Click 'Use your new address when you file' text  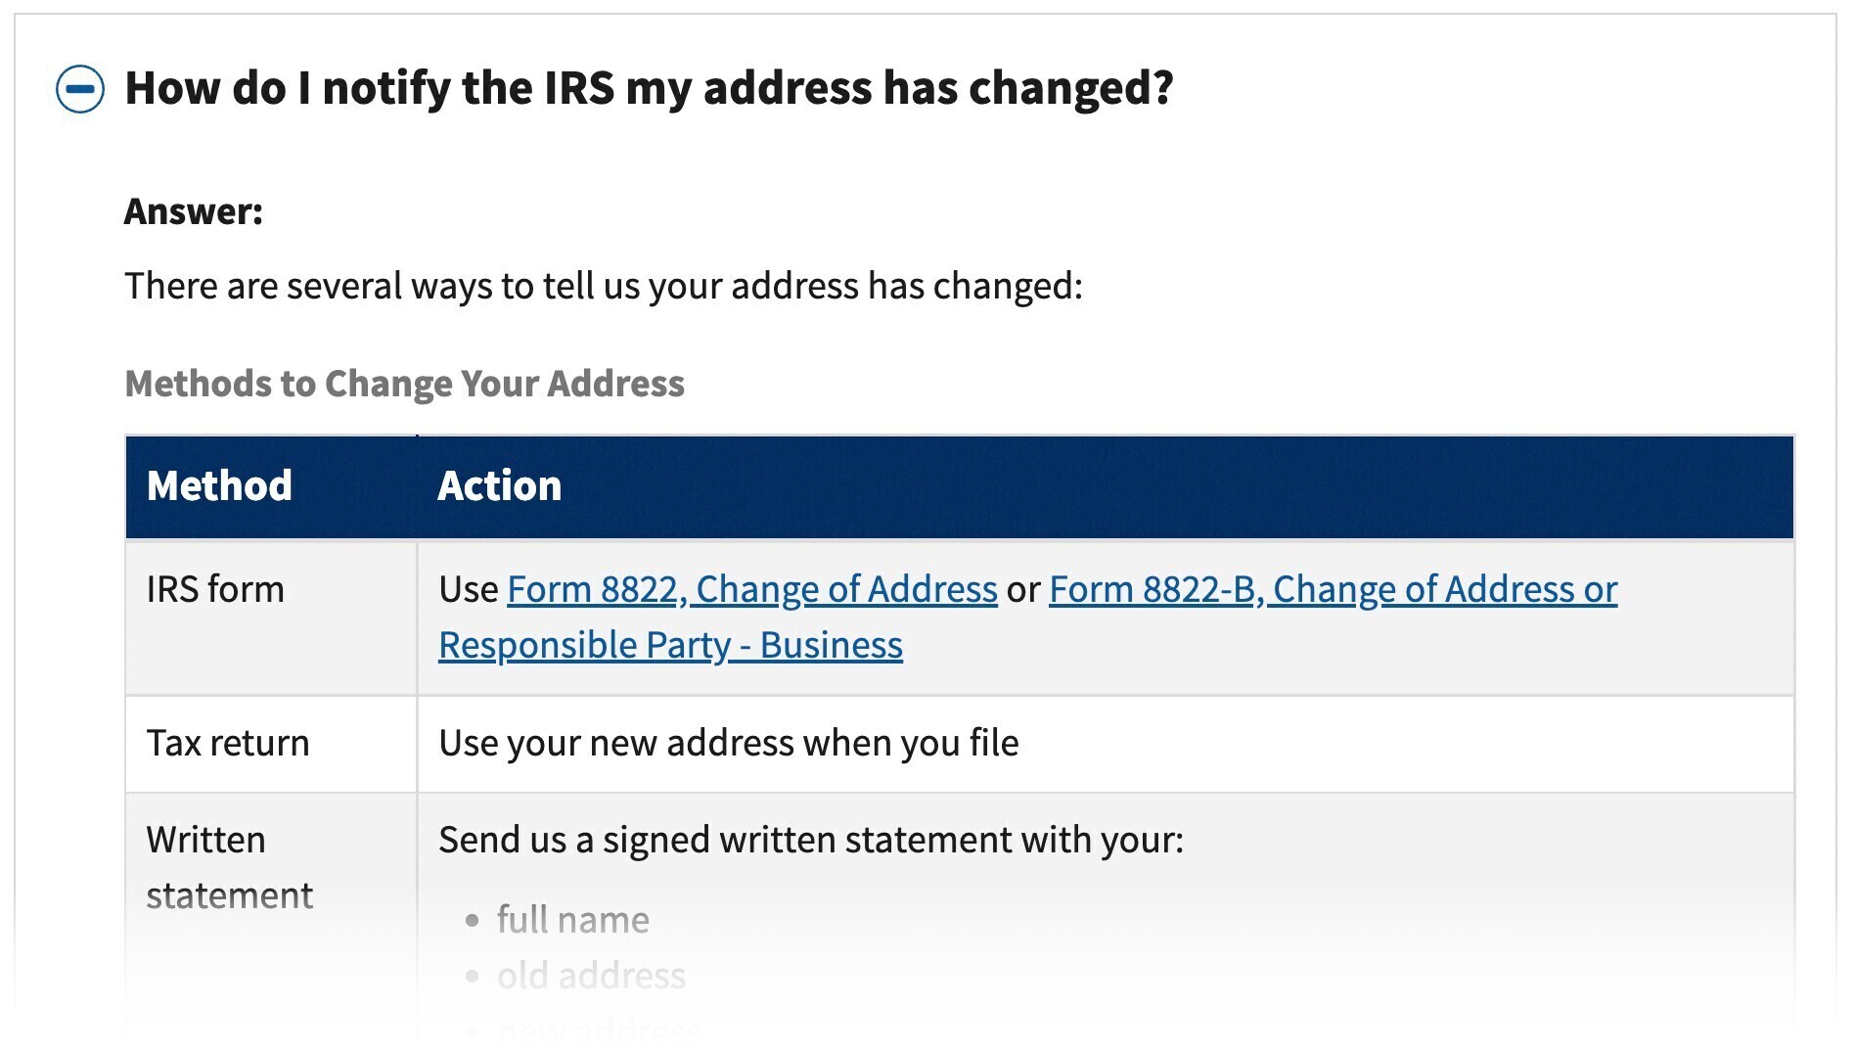(x=729, y=744)
